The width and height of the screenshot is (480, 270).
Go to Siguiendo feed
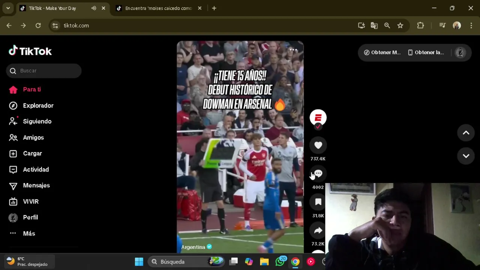tap(30, 121)
